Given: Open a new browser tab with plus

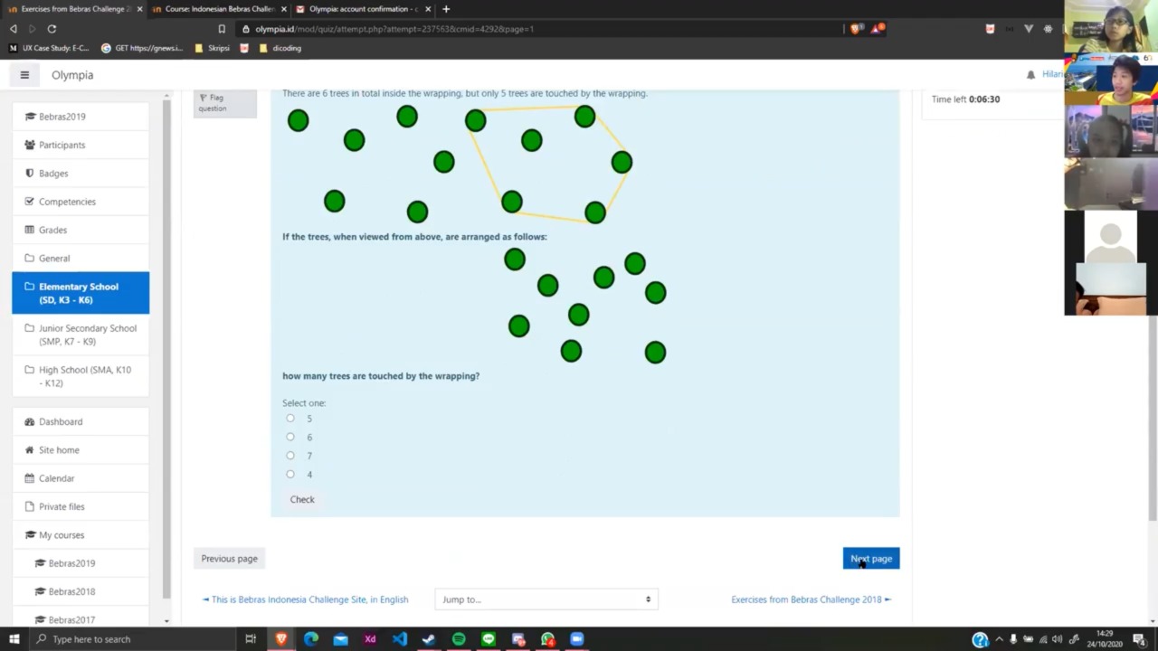Looking at the screenshot, I should [x=445, y=9].
